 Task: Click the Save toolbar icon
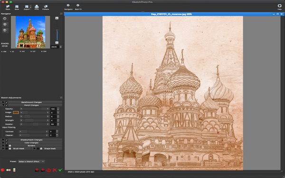tap(17, 8)
